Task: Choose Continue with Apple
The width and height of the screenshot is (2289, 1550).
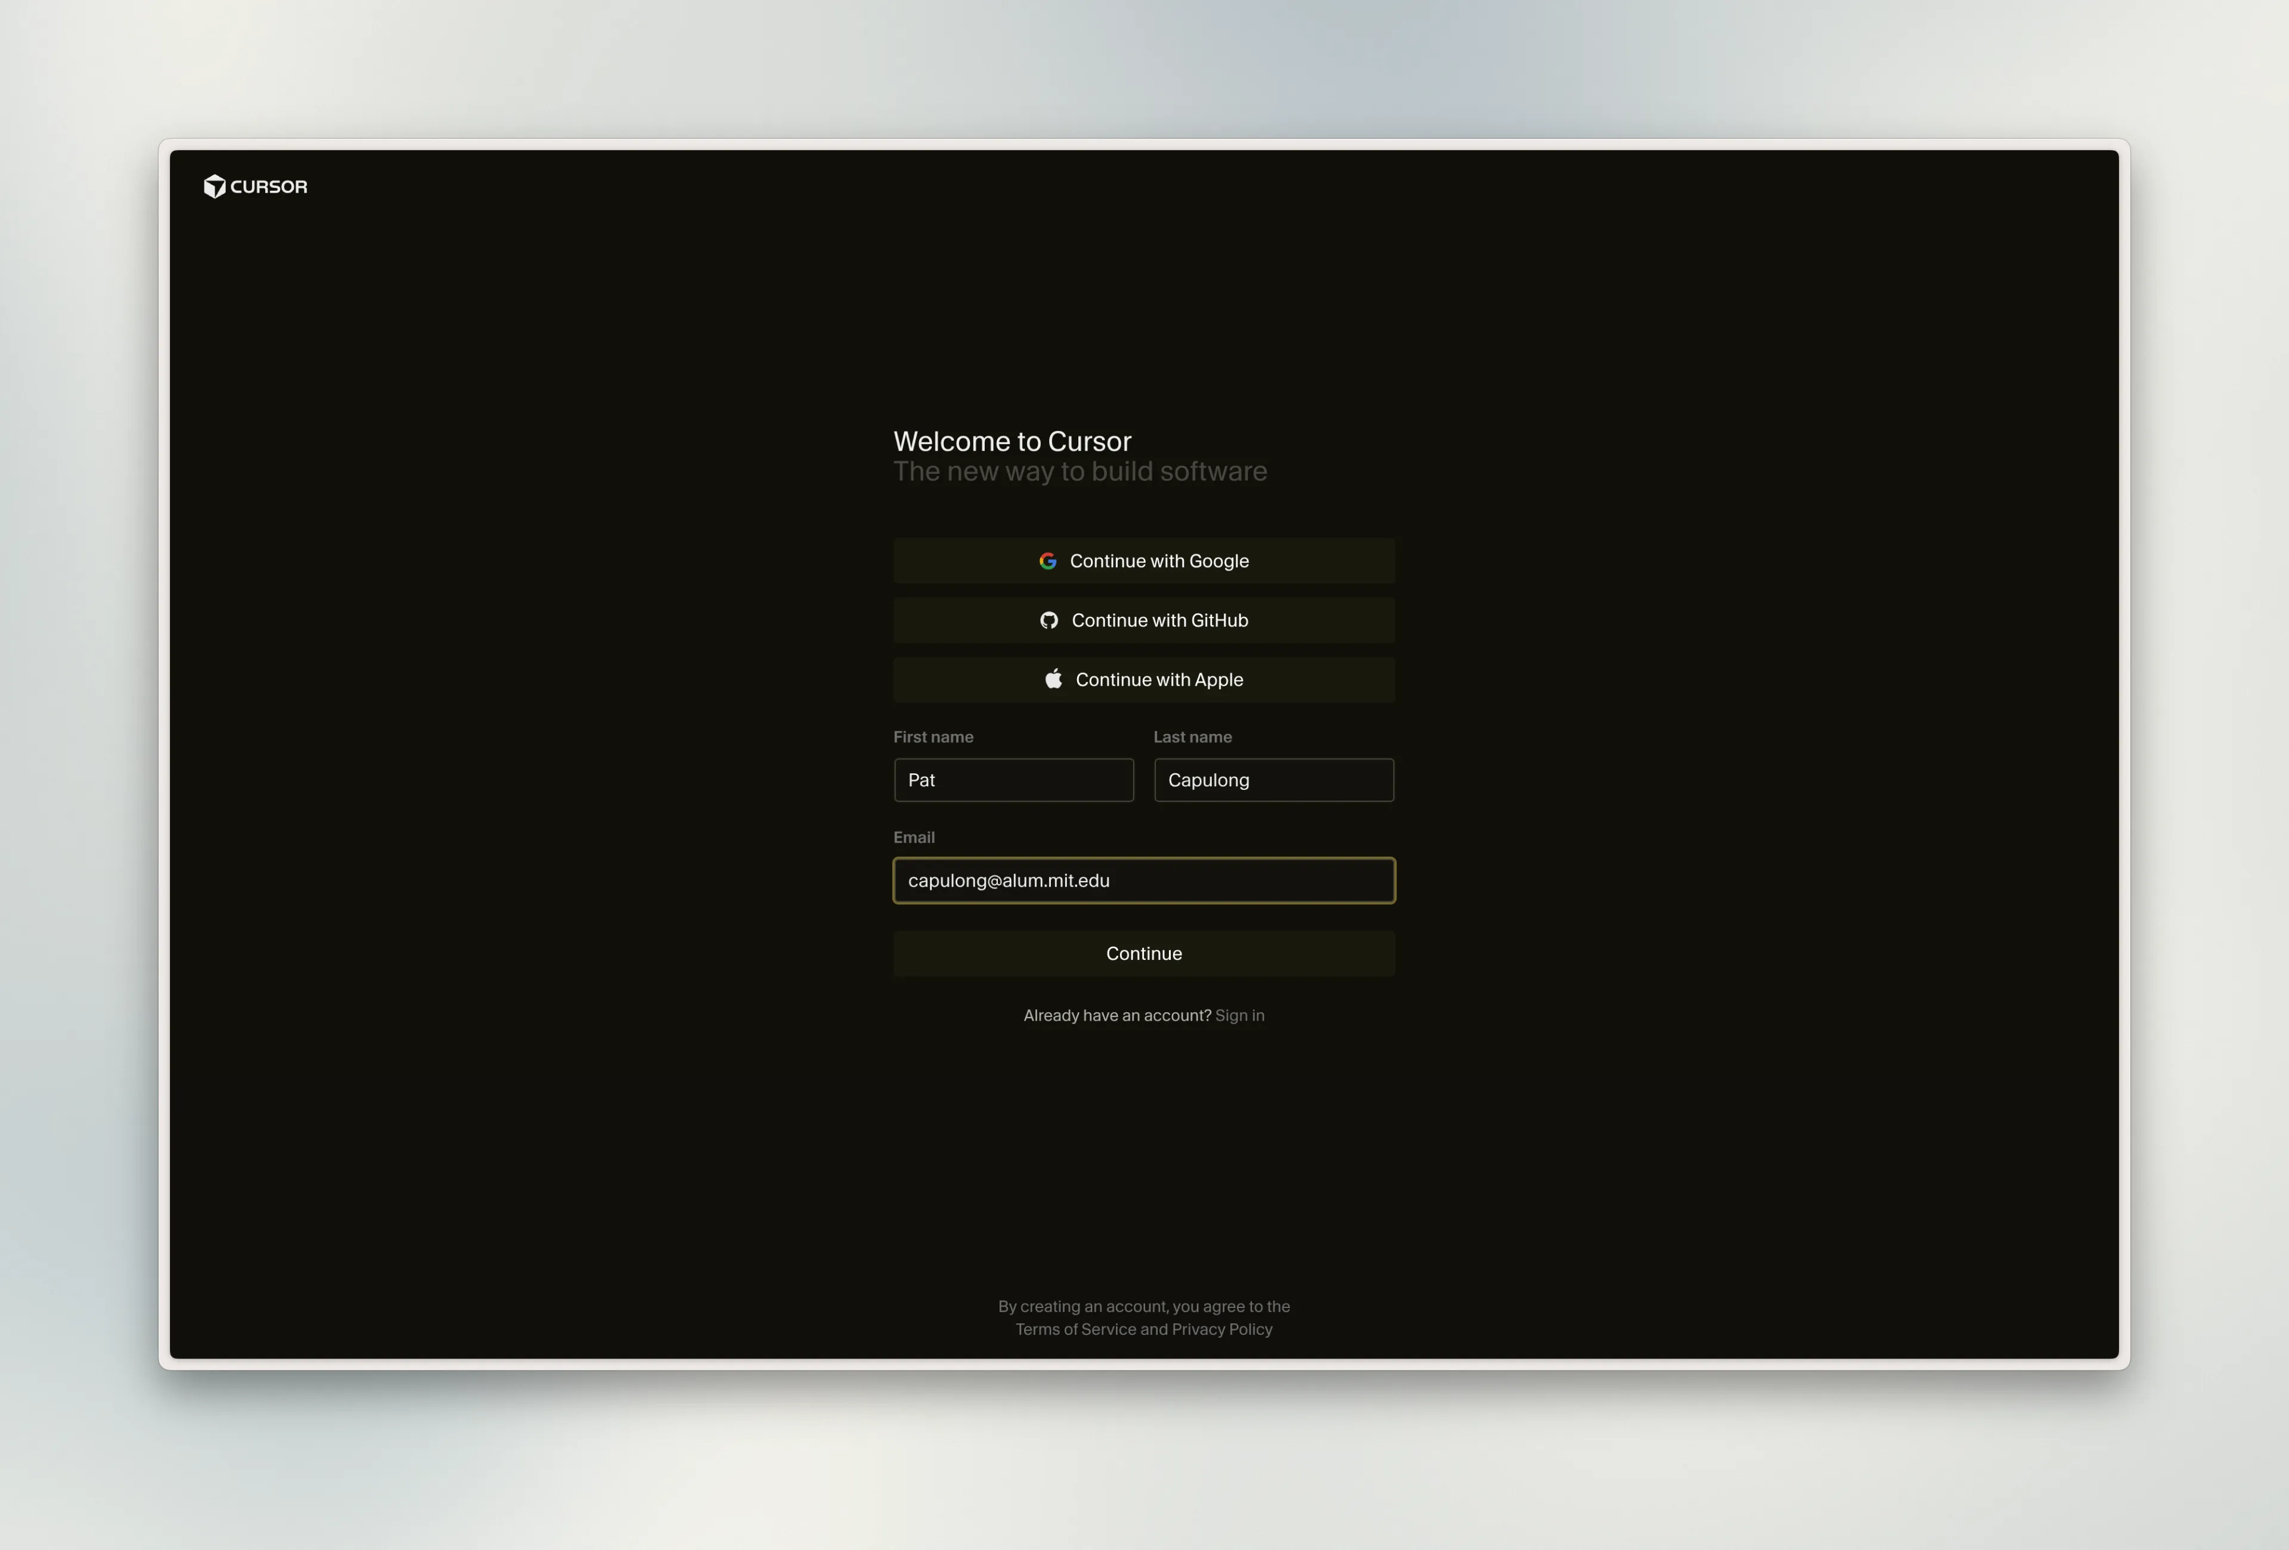Action: pos(1143,680)
